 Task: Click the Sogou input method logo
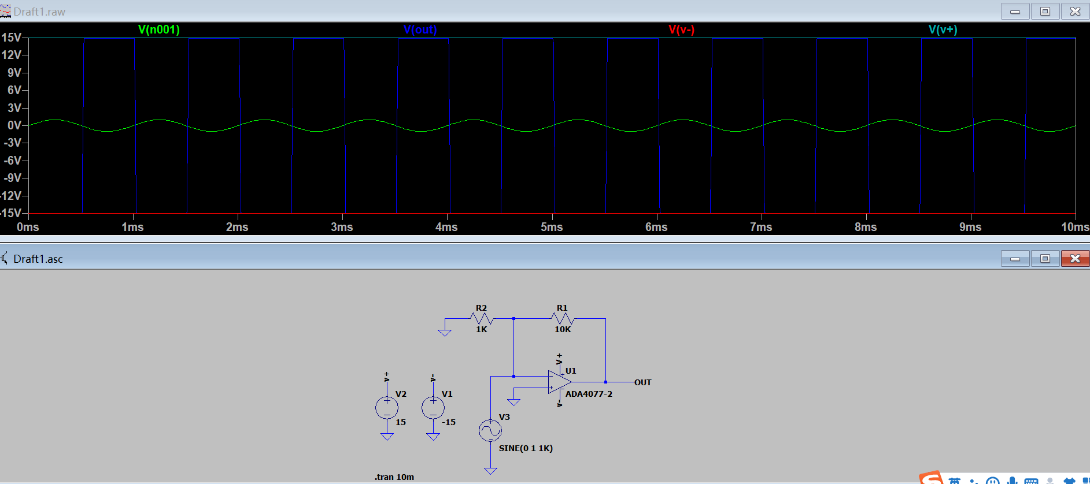932,479
